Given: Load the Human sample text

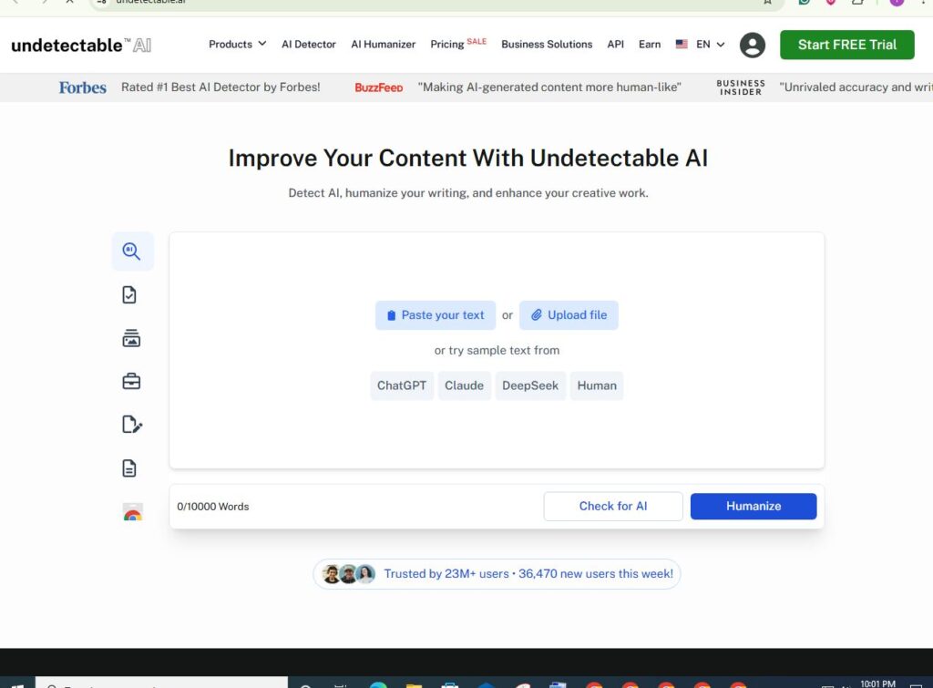Looking at the screenshot, I should coord(597,385).
